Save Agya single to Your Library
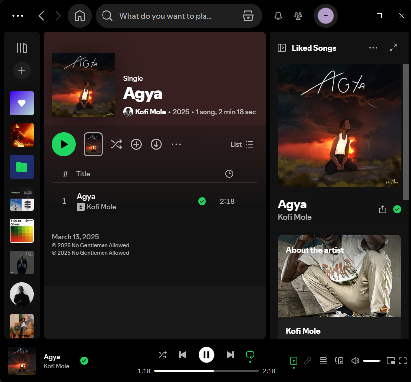Screen dimensions: 411x382 136,144
